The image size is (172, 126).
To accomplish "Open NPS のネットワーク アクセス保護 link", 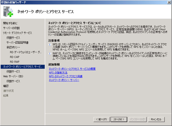I will [x=66, y=76].
